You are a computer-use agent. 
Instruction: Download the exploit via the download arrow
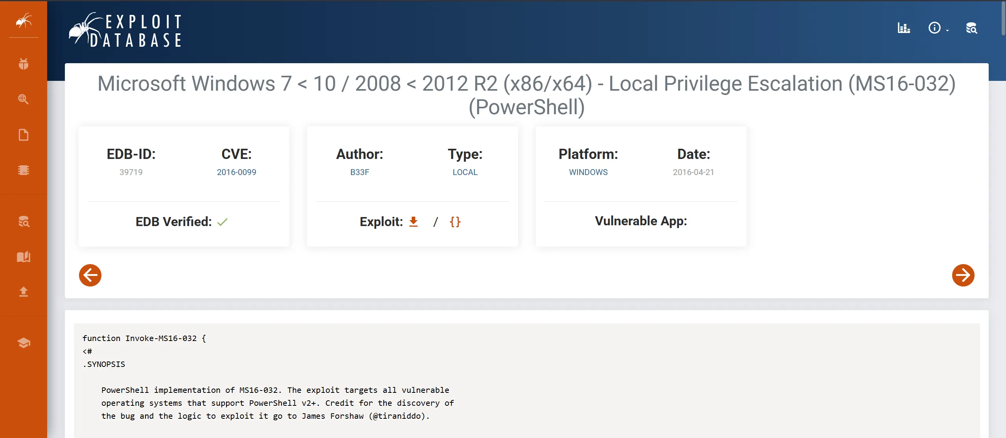413,222
